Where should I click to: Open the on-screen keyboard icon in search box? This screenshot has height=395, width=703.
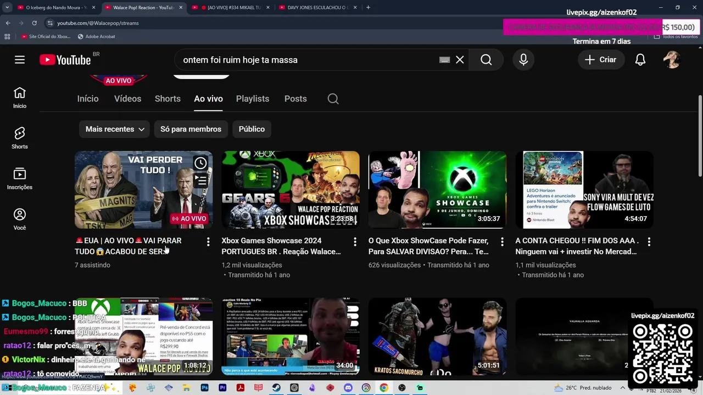pos(444,60)
